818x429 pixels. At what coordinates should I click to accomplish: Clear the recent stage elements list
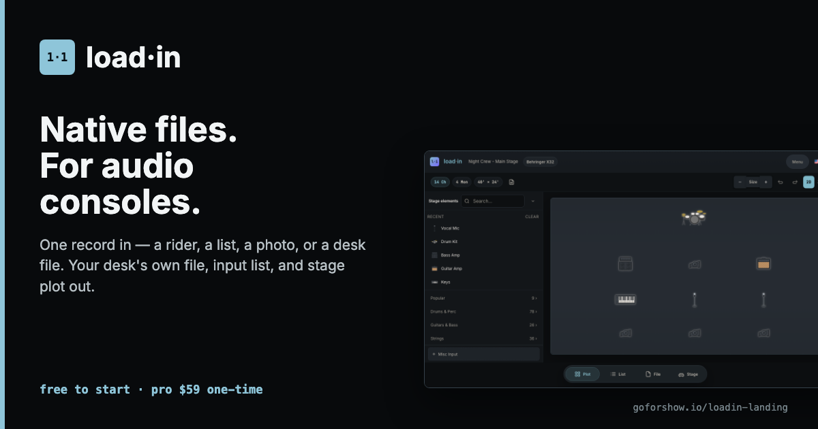[532, 217]
